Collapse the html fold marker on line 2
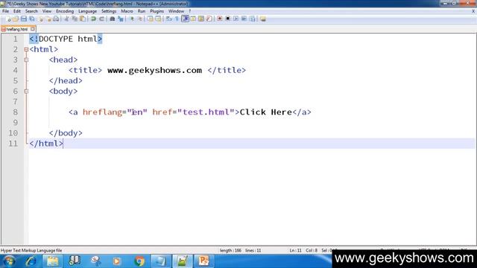This screenshot has width=477, height=268. coord(26,49)
